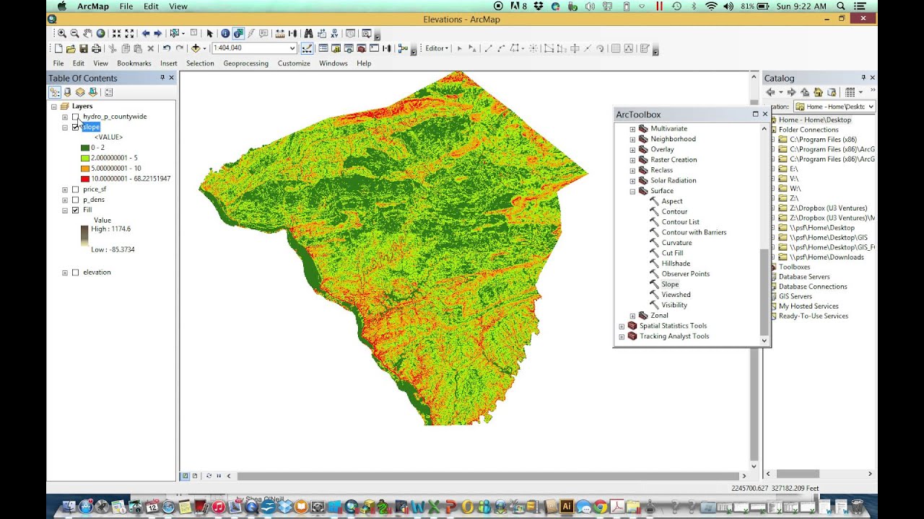Switch to List By Source view
The image size is (924, 519).
click(x=67, y=92)
